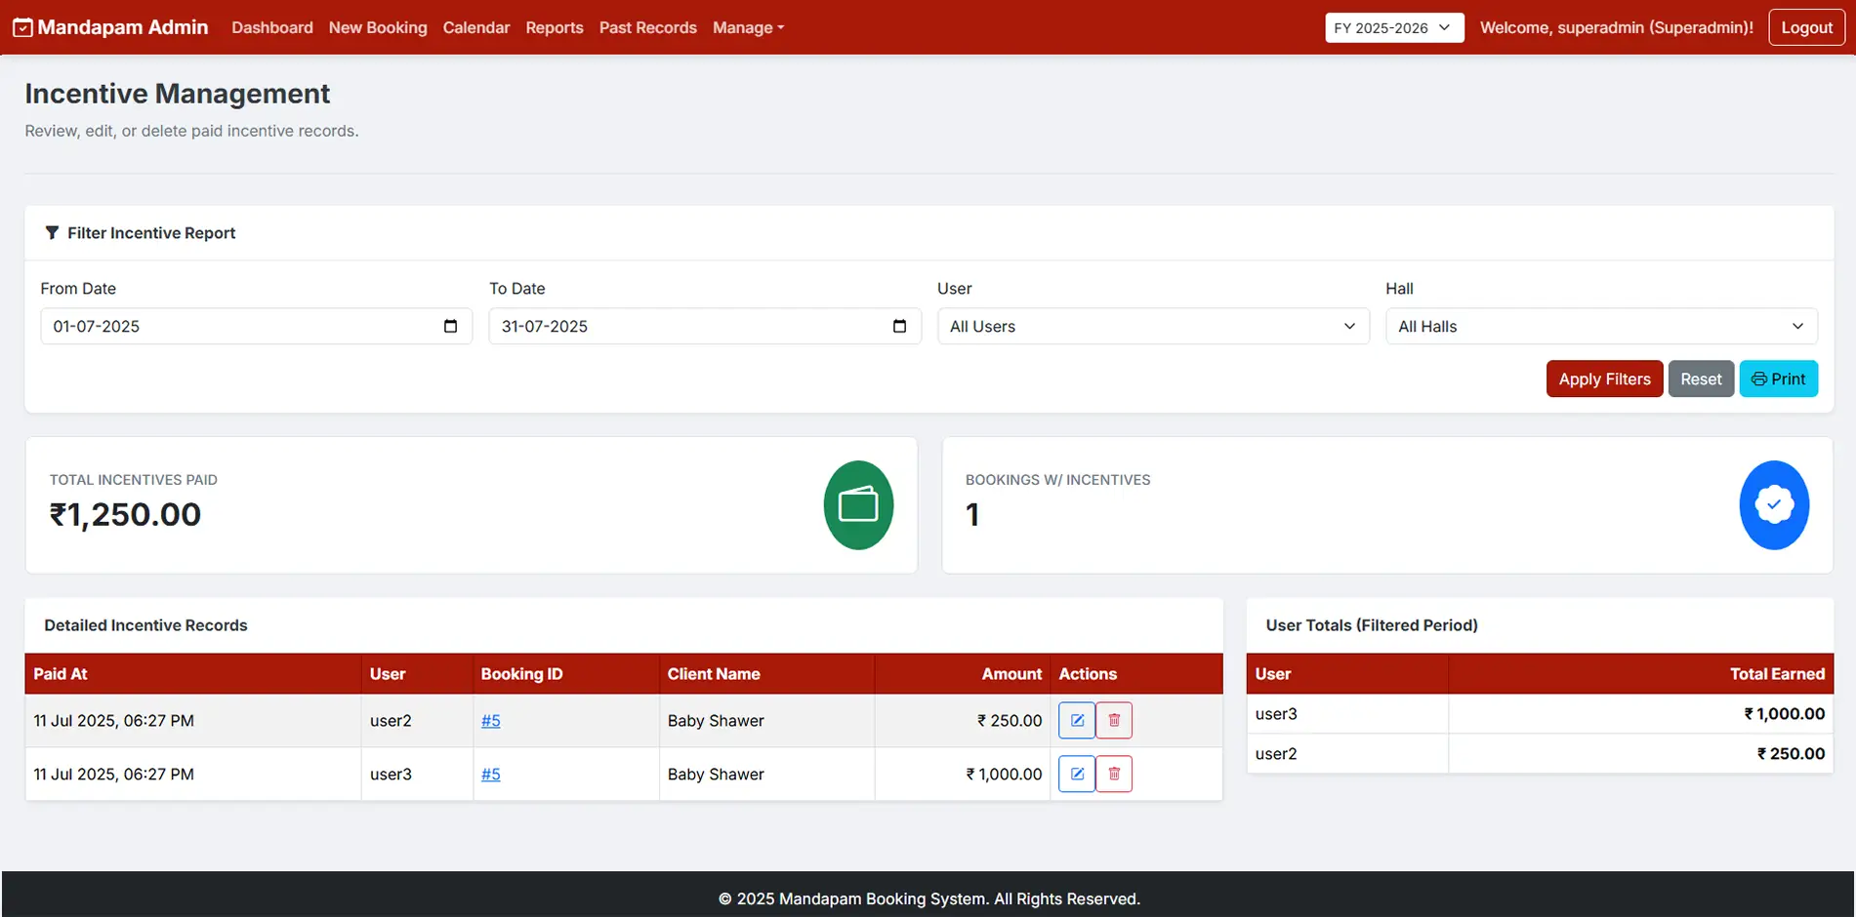Image resolution: width=1856 pixels, height=917 pixels.
Task: Click the To Date input field
Action: (x=705, y=326)
